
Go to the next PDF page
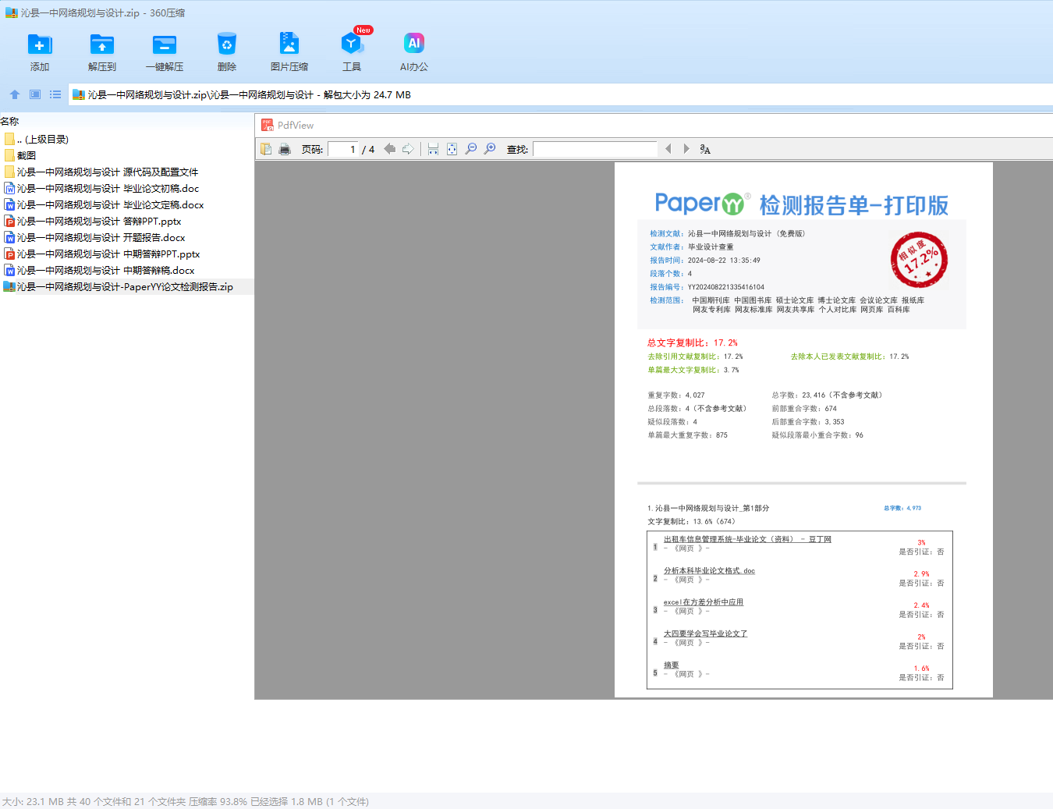(408, 149)
